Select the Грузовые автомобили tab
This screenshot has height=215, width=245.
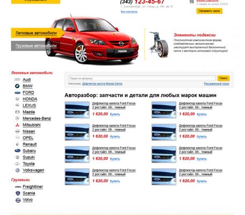[36, 46]
